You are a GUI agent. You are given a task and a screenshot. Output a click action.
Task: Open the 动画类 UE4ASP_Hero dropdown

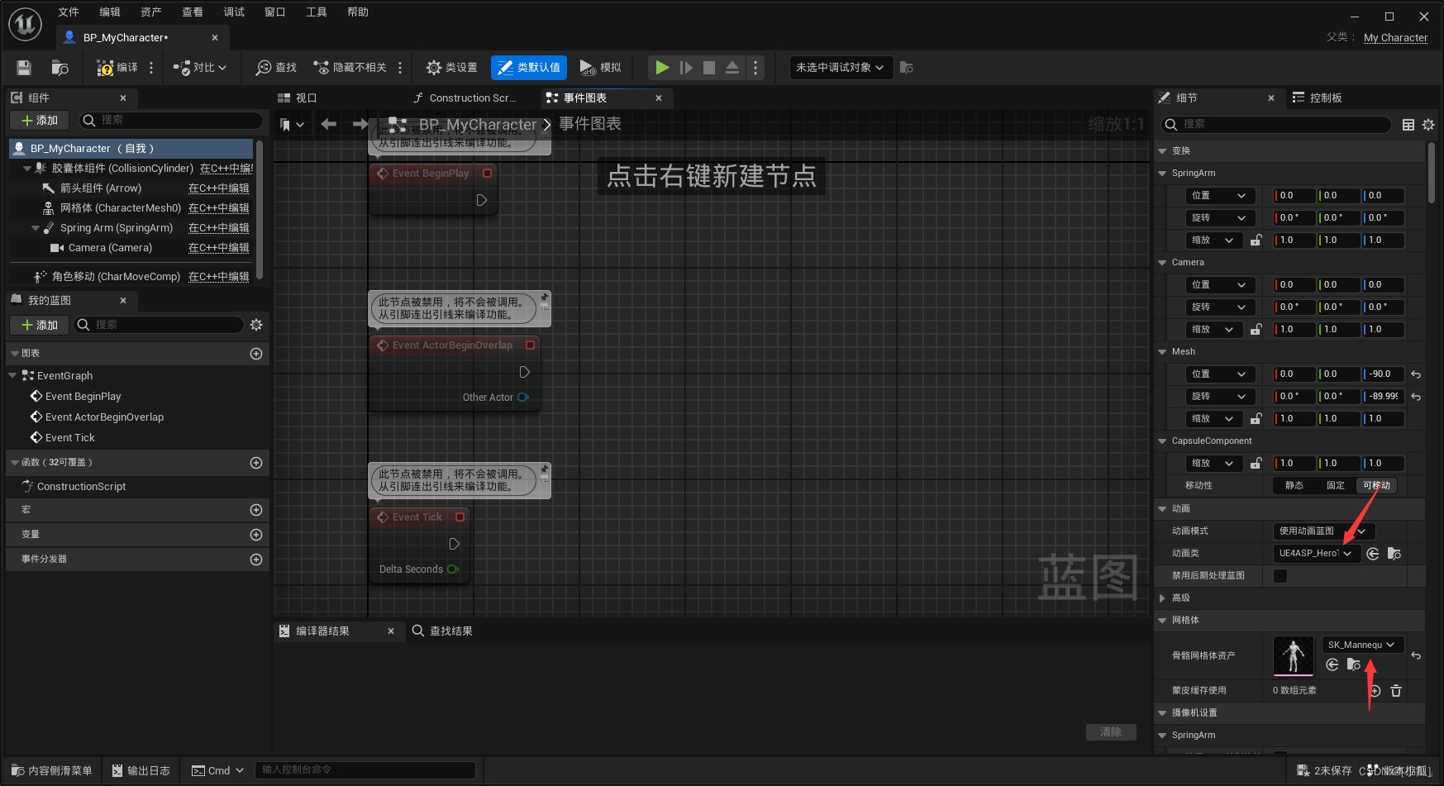[1315, 554]
